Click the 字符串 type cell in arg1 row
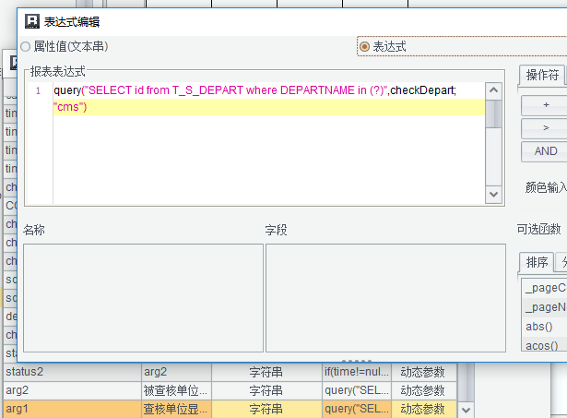This screenshot has height=418, width=567. click(266, 409)
